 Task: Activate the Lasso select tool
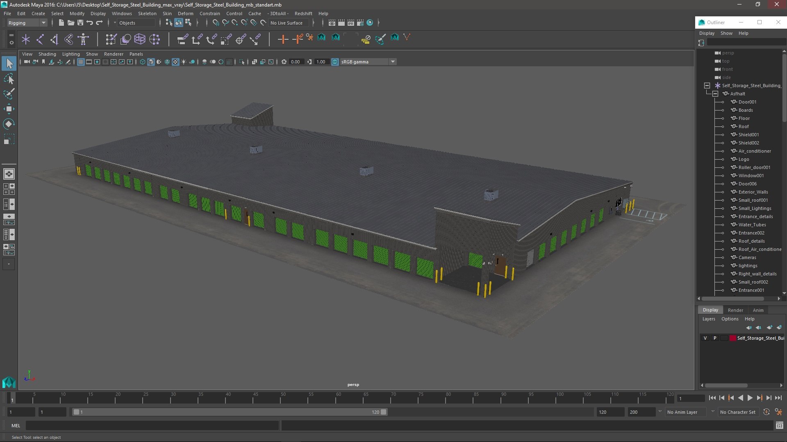pos(9,79)
